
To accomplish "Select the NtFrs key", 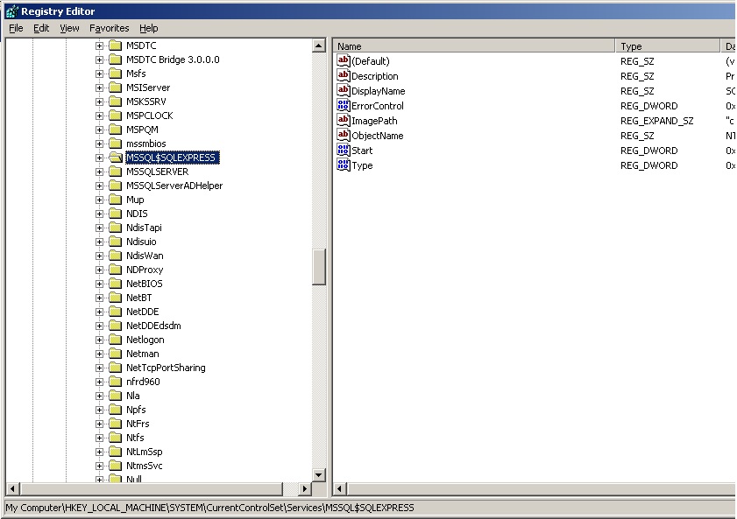I will [138, 424].
